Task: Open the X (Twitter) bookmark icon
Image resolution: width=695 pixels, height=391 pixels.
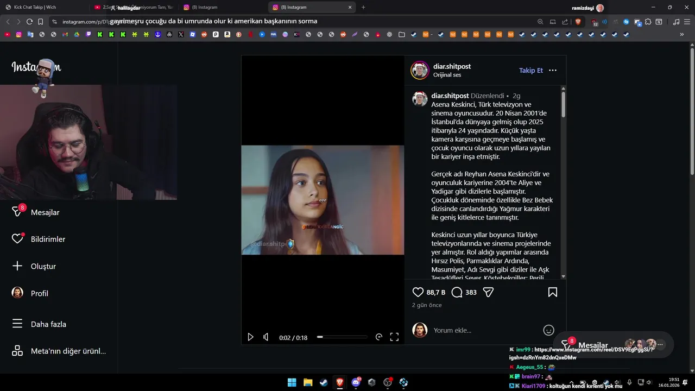Action: (181, 34)
